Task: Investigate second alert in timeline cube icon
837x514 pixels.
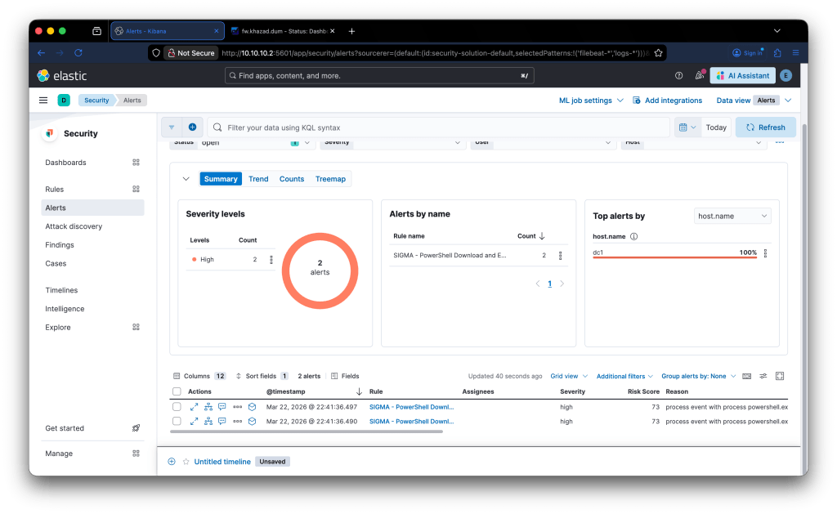Action: coord(252,421)
